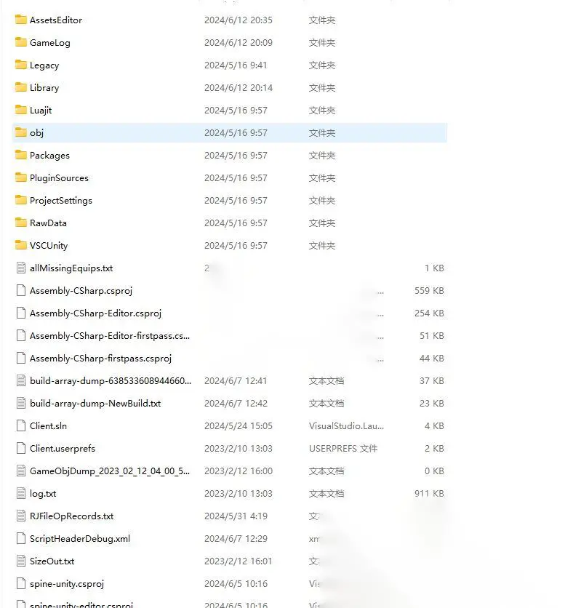The width and height of the screenshot is (581, 608).
Task: Select the highlighted obj folder name
Action: click(x=37, y=132)
